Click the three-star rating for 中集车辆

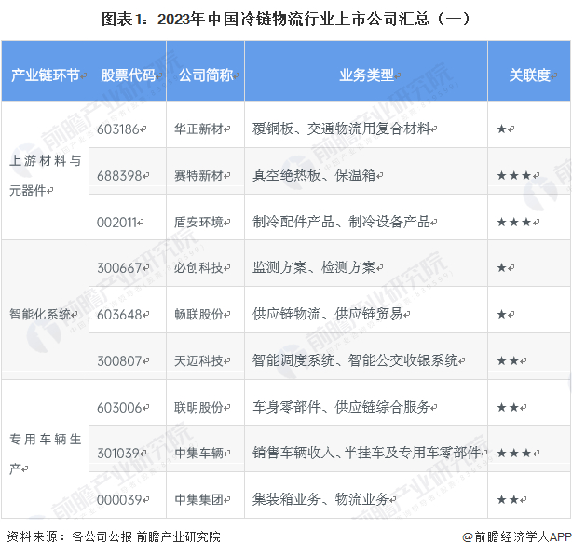point(513,454)
